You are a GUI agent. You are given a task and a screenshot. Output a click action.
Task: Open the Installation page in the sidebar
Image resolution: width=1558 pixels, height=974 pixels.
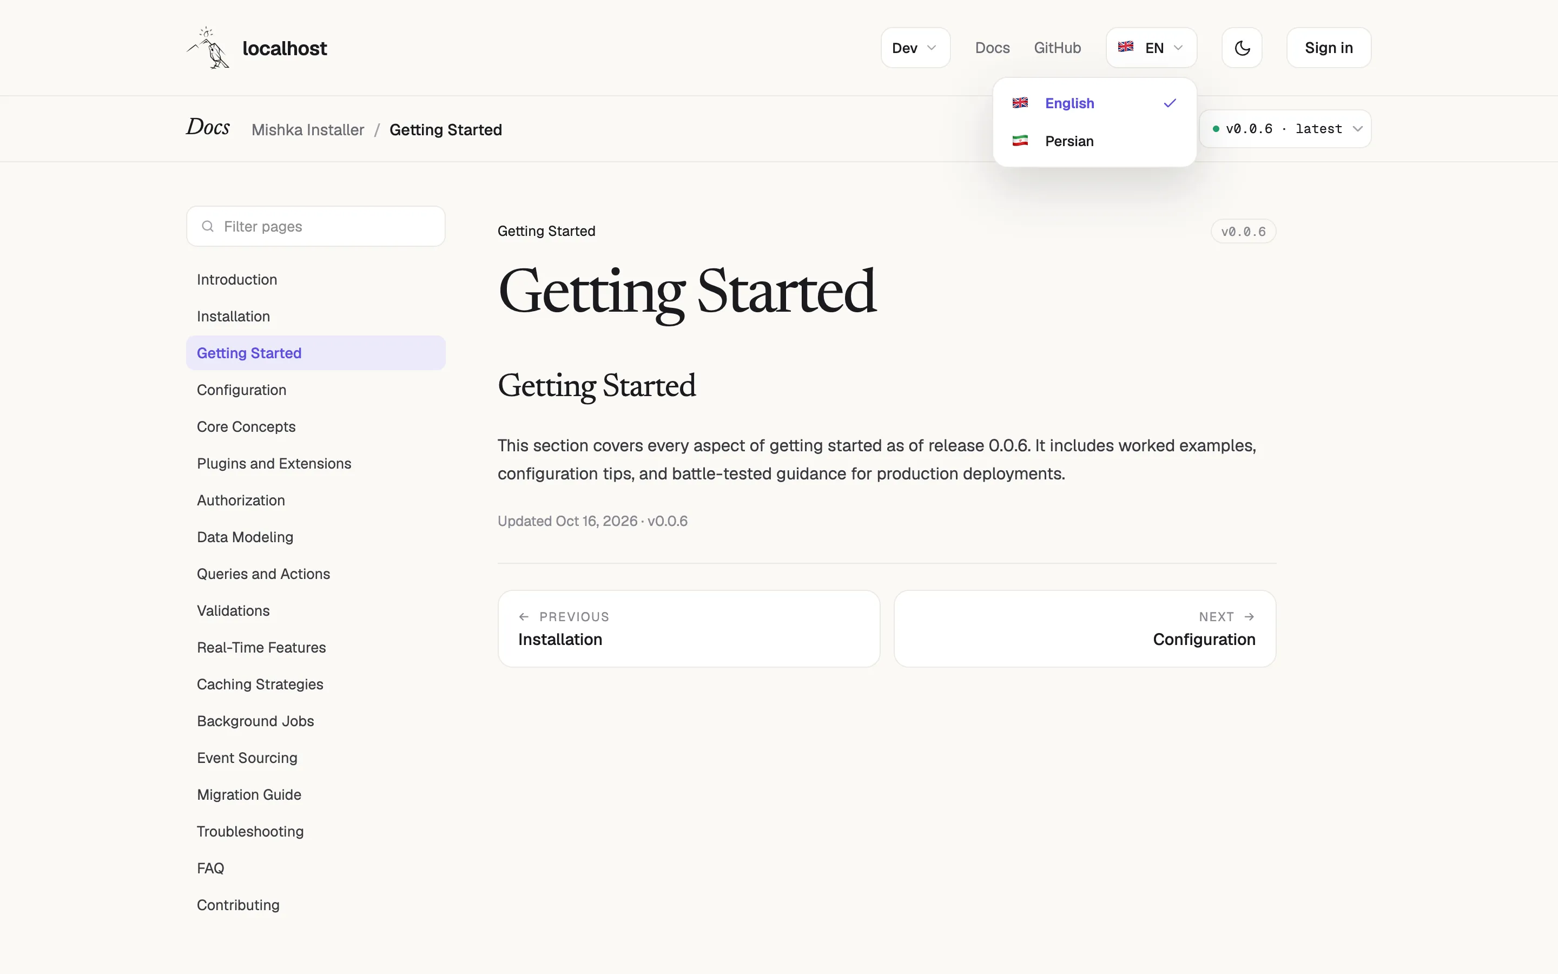click(x=315, y=317)
